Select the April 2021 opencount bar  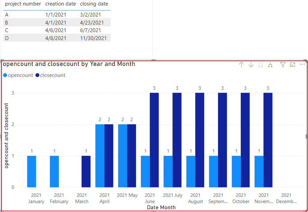pos(100,156)
